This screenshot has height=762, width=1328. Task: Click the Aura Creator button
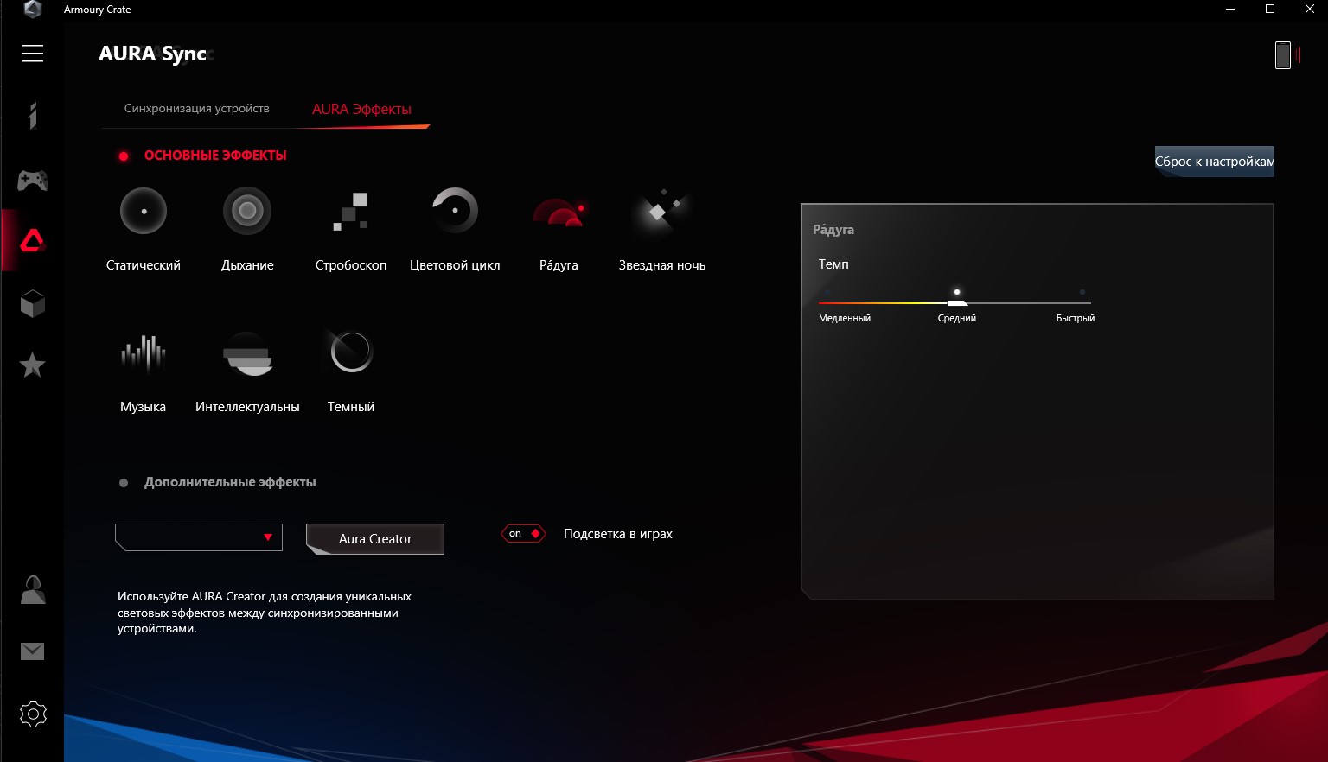[x=375, y=539]
